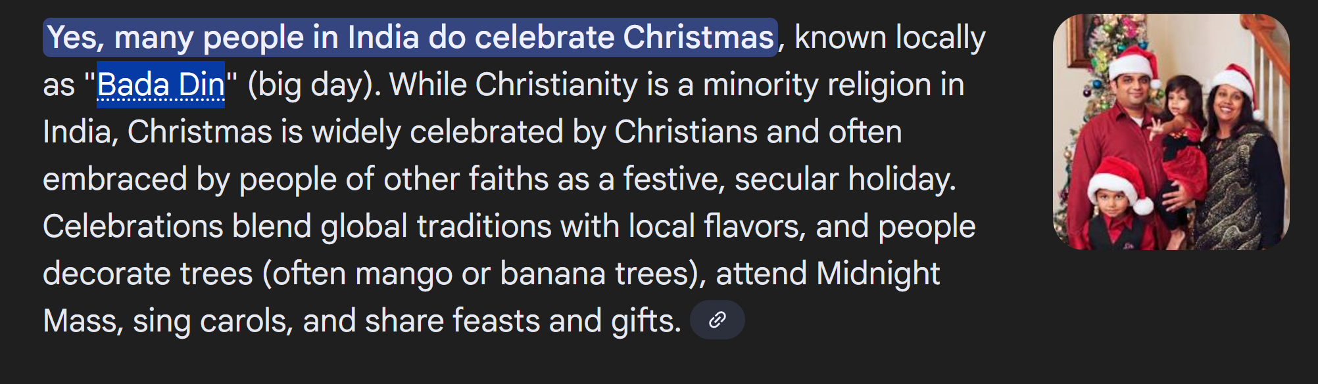Click the word "Christianity"
Image resolution: width=1318 pixels, height=384 pixels.
coord(556,85)
